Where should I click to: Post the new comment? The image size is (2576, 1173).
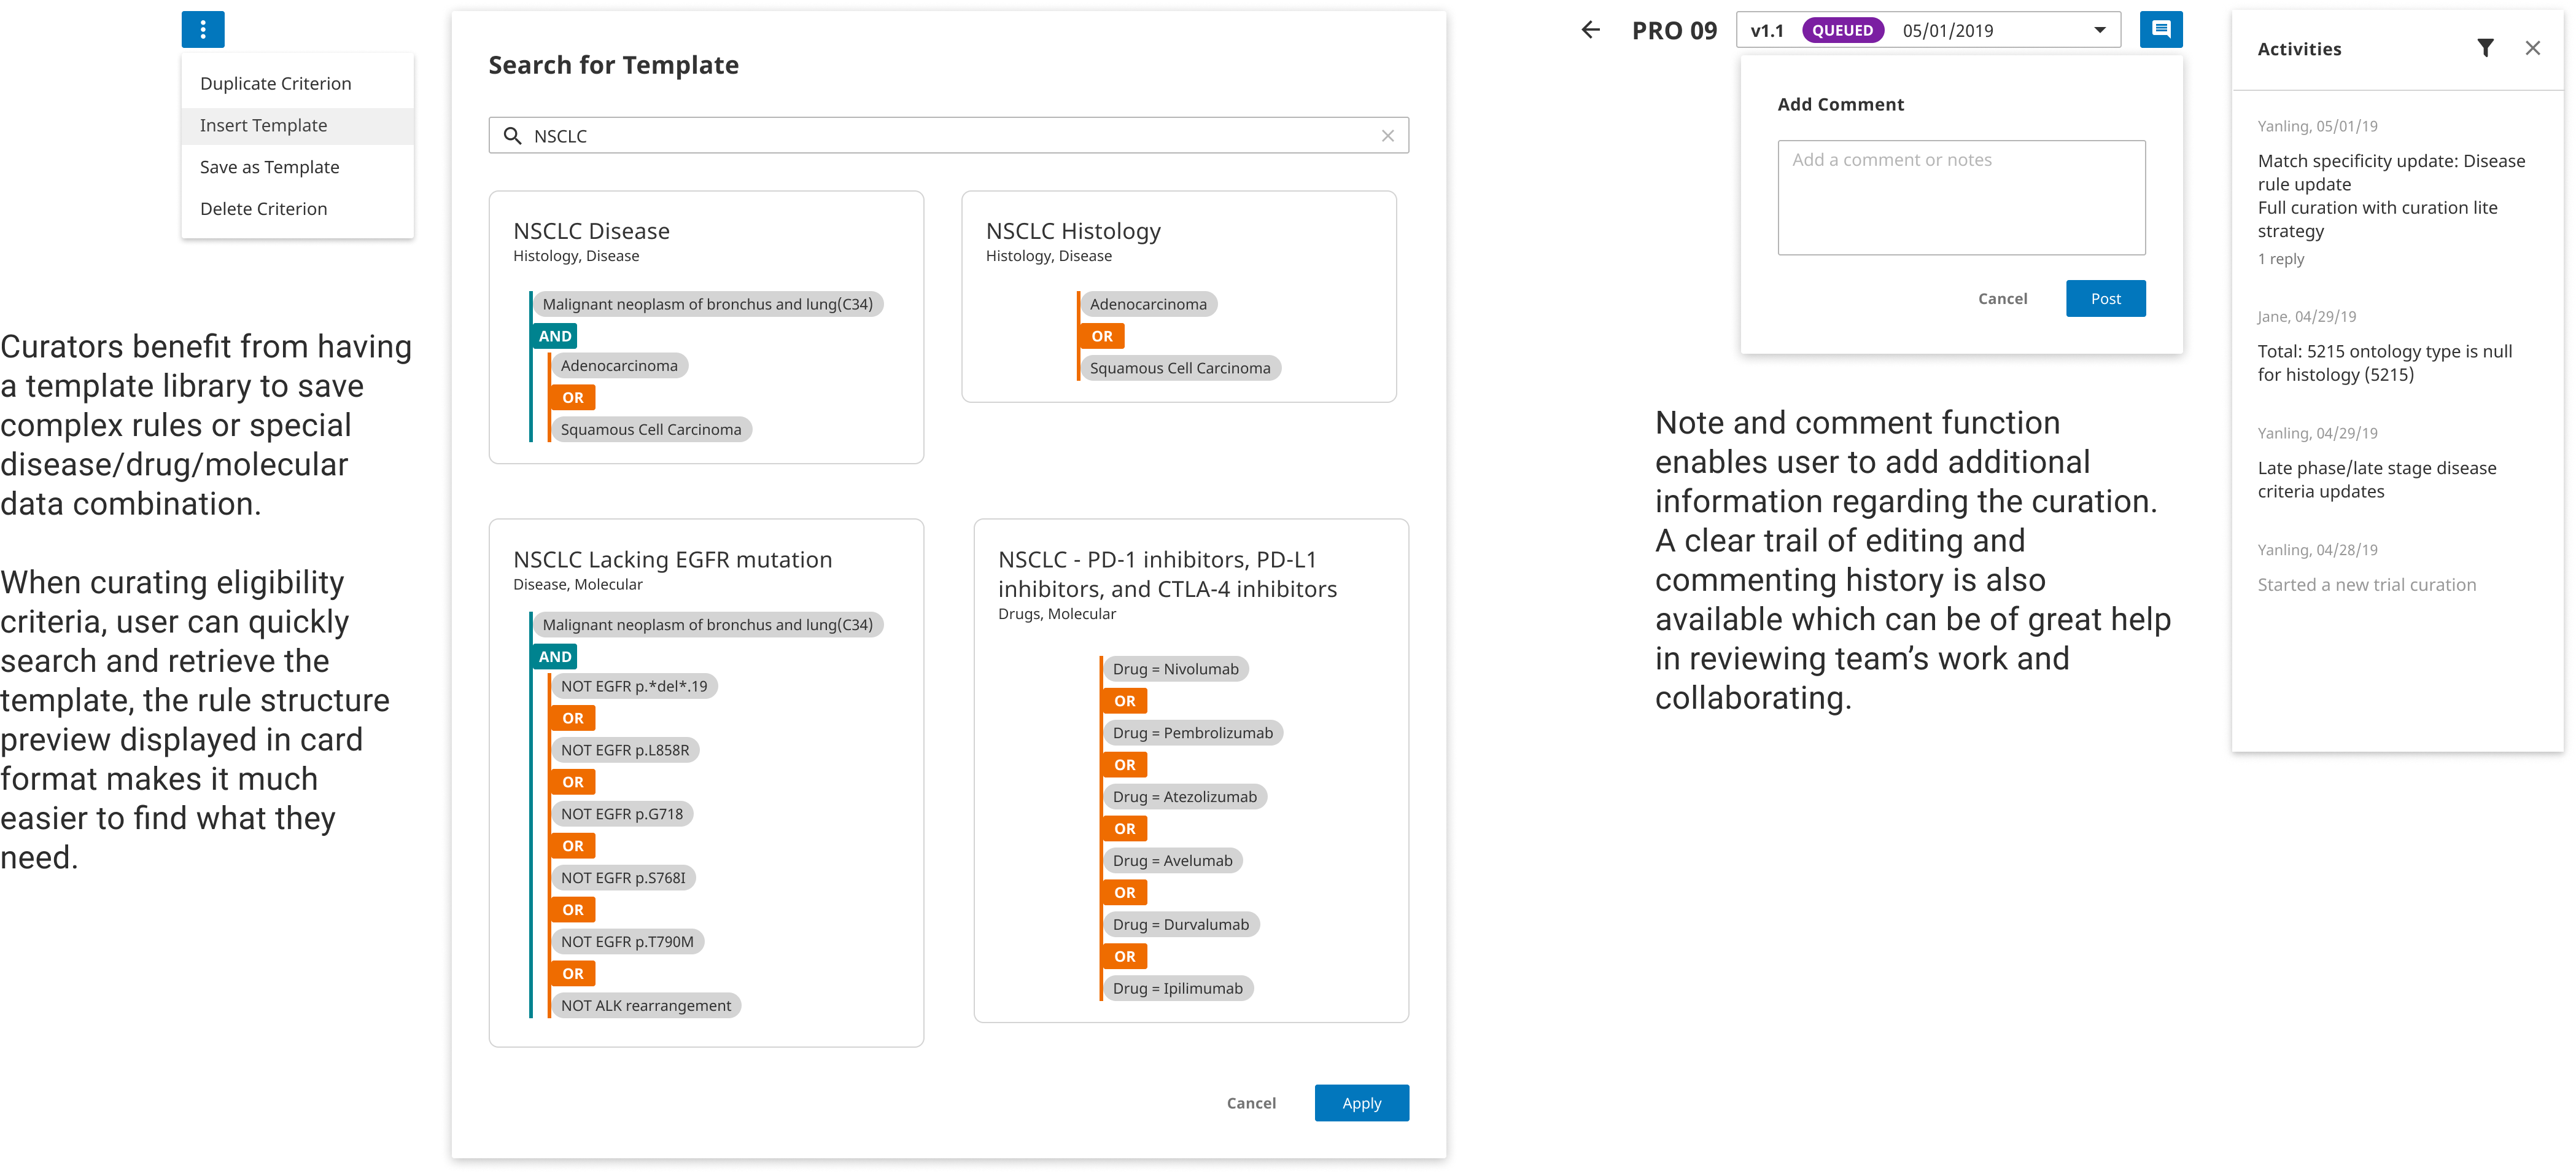[2105, 298]
